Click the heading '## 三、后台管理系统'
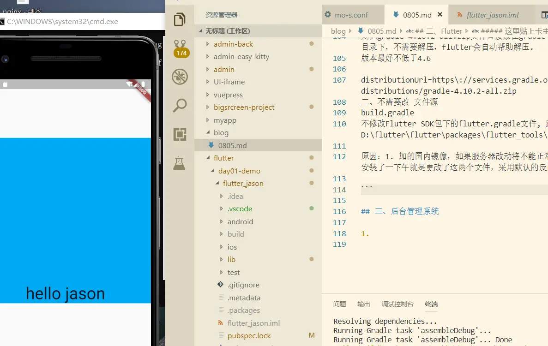 tap(400, 211)
